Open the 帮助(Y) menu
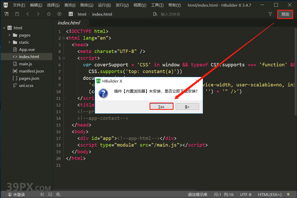297x198 pixels. click(175, 5)
